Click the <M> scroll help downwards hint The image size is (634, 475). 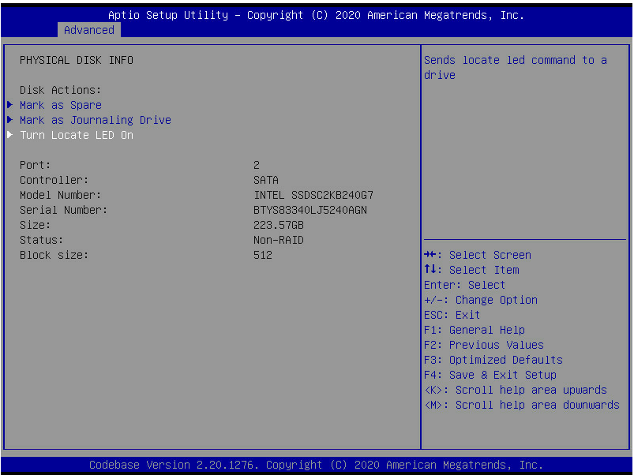[522, 405]
